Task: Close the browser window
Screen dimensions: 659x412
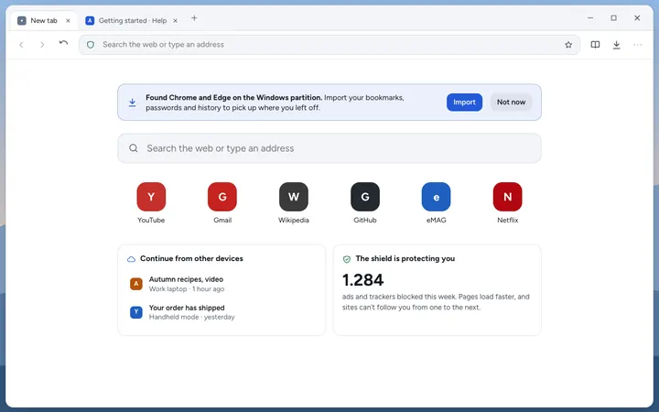Action: pos(637,18)
